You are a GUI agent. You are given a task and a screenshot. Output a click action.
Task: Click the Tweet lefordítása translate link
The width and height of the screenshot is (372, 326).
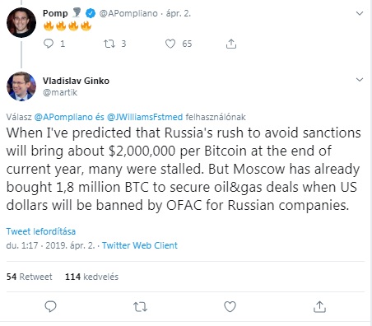[x=41, y=231]
